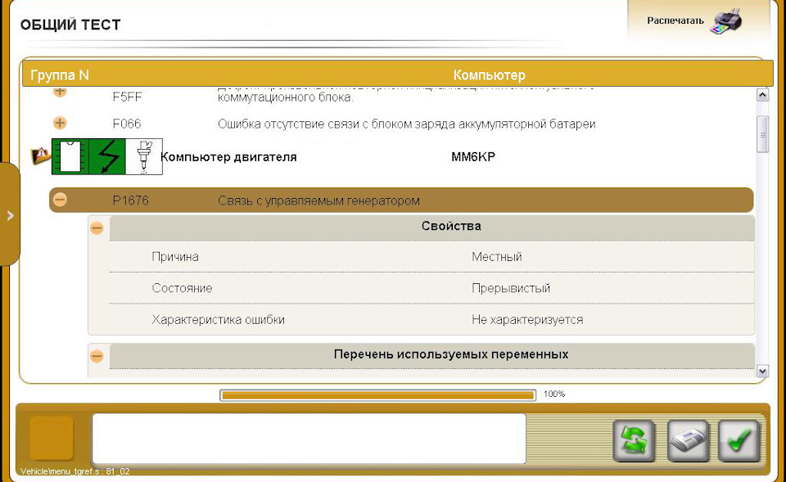Click the green checkmark confirm button
Image resolution: width=786 pixels, height=482 pixels.
click(739, 441)
